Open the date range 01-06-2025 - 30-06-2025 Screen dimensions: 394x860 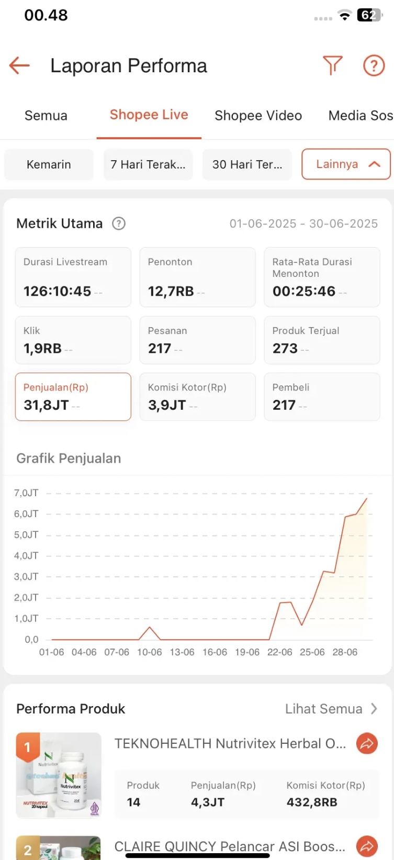coord(303,224)
